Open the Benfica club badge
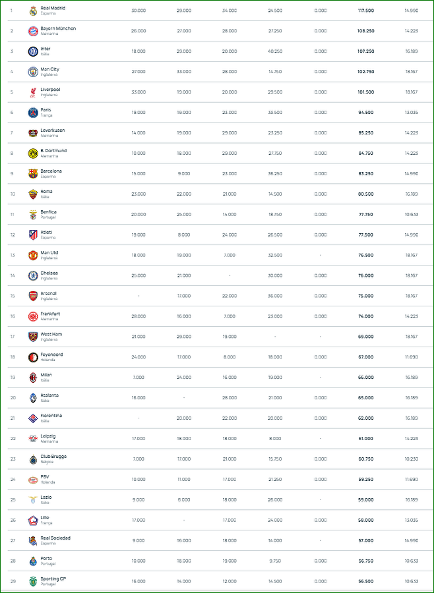The height and width of the screenshot is (593, 434). point(34,215)
